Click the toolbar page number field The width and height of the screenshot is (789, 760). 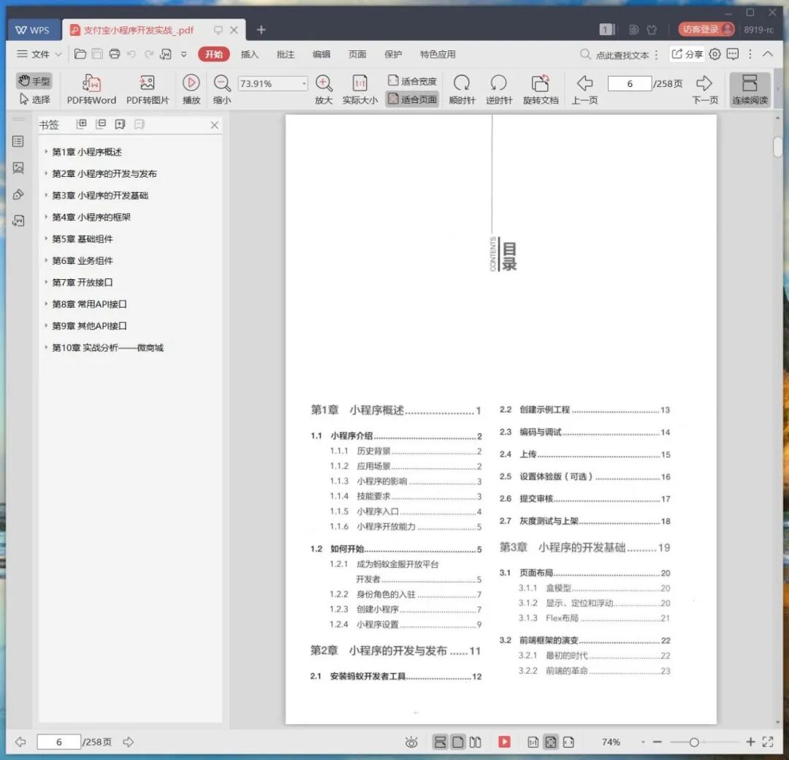tap(630, 83)
